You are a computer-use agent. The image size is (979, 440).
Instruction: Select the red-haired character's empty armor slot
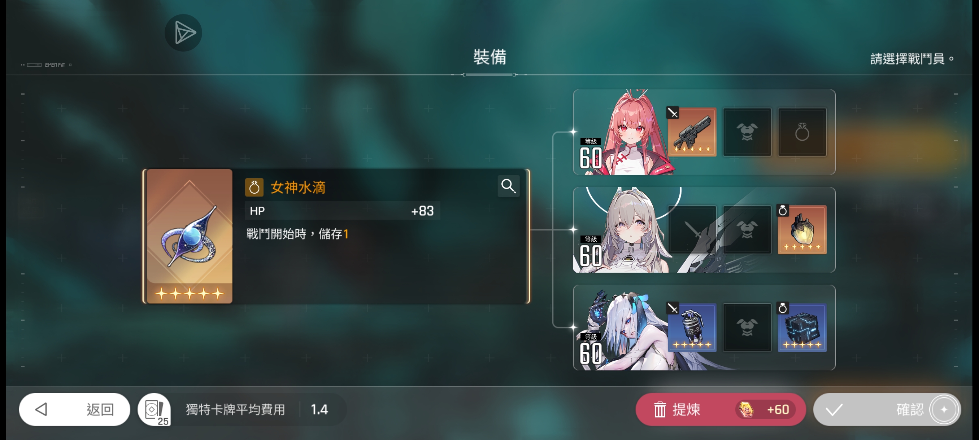(x=747, y=132)
